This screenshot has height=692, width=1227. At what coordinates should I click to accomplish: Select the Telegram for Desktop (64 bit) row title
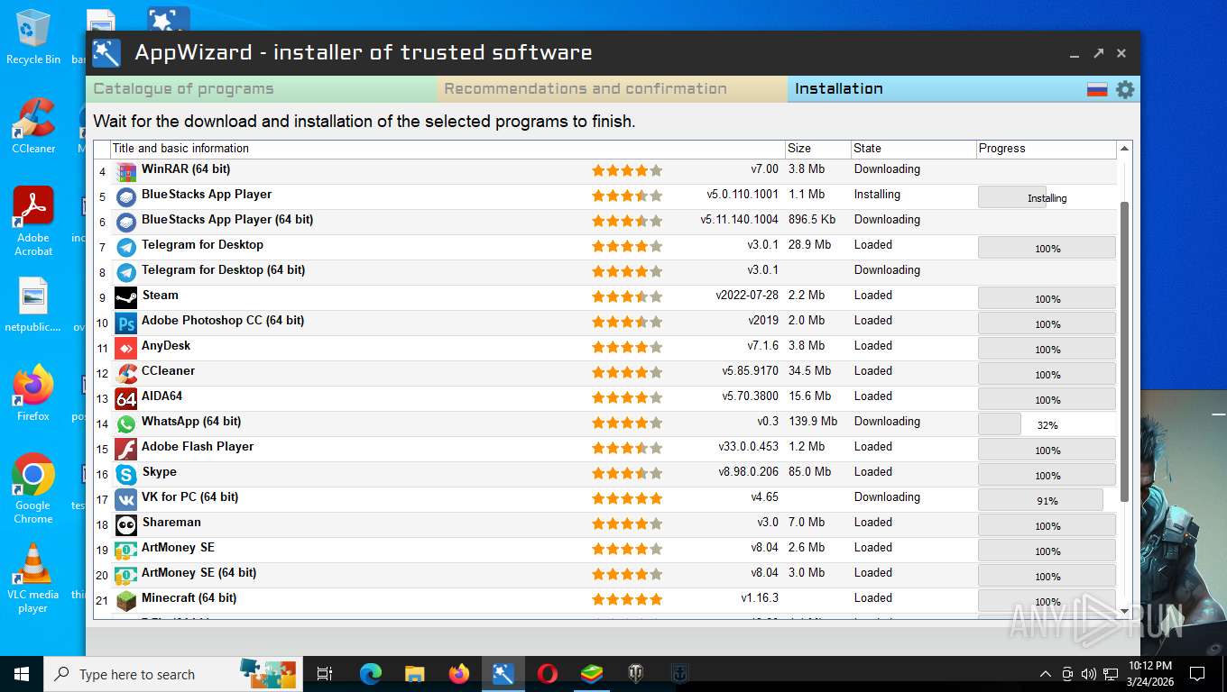coord(223,269)
